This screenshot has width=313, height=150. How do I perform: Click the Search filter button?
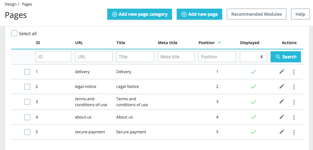(286, 57)
